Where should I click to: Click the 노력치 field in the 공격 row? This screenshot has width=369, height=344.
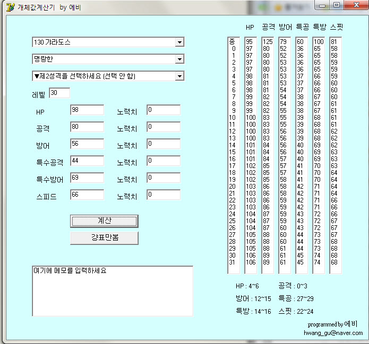[164, 127]
